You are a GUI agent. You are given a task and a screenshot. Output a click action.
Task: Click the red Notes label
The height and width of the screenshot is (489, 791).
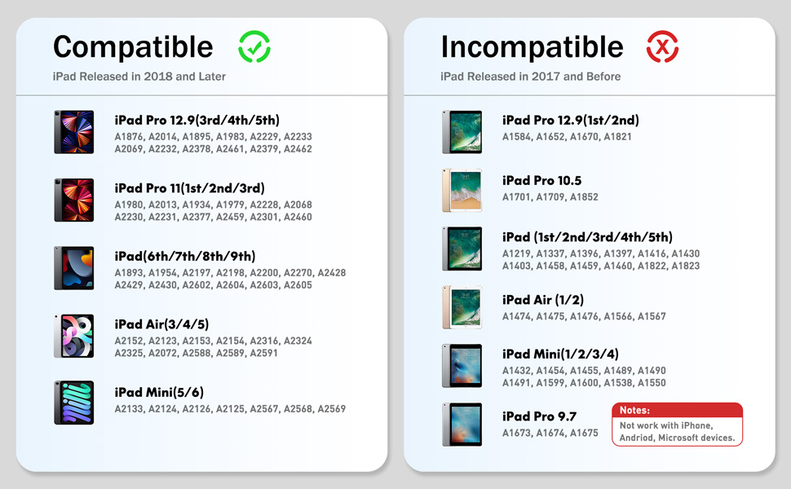[634, 411]
